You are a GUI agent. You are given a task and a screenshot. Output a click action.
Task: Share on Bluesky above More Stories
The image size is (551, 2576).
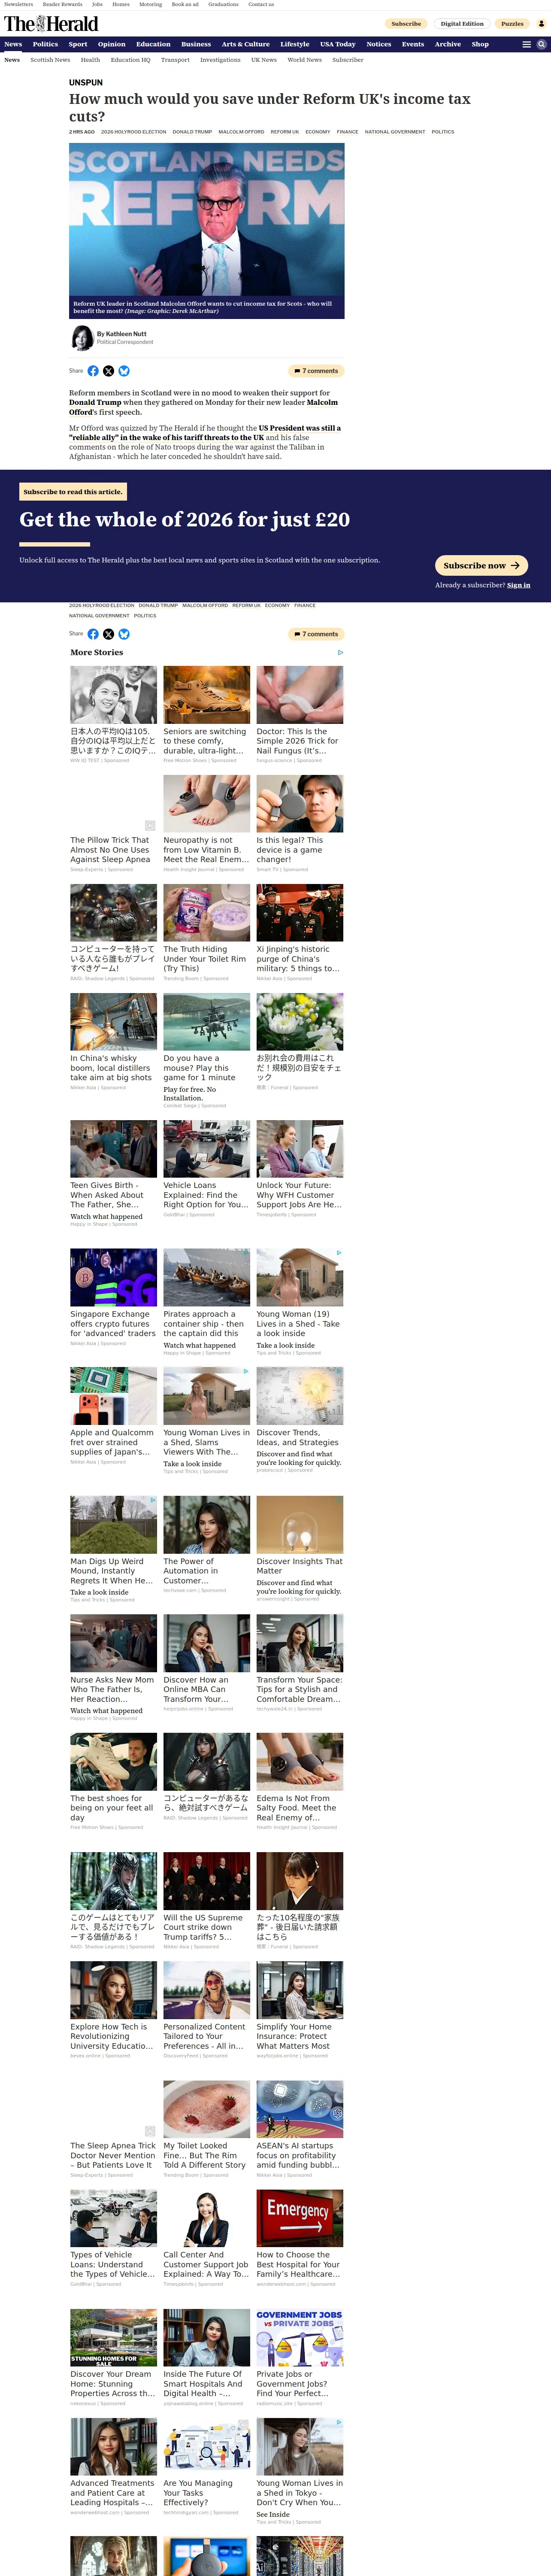click(124, 634)
